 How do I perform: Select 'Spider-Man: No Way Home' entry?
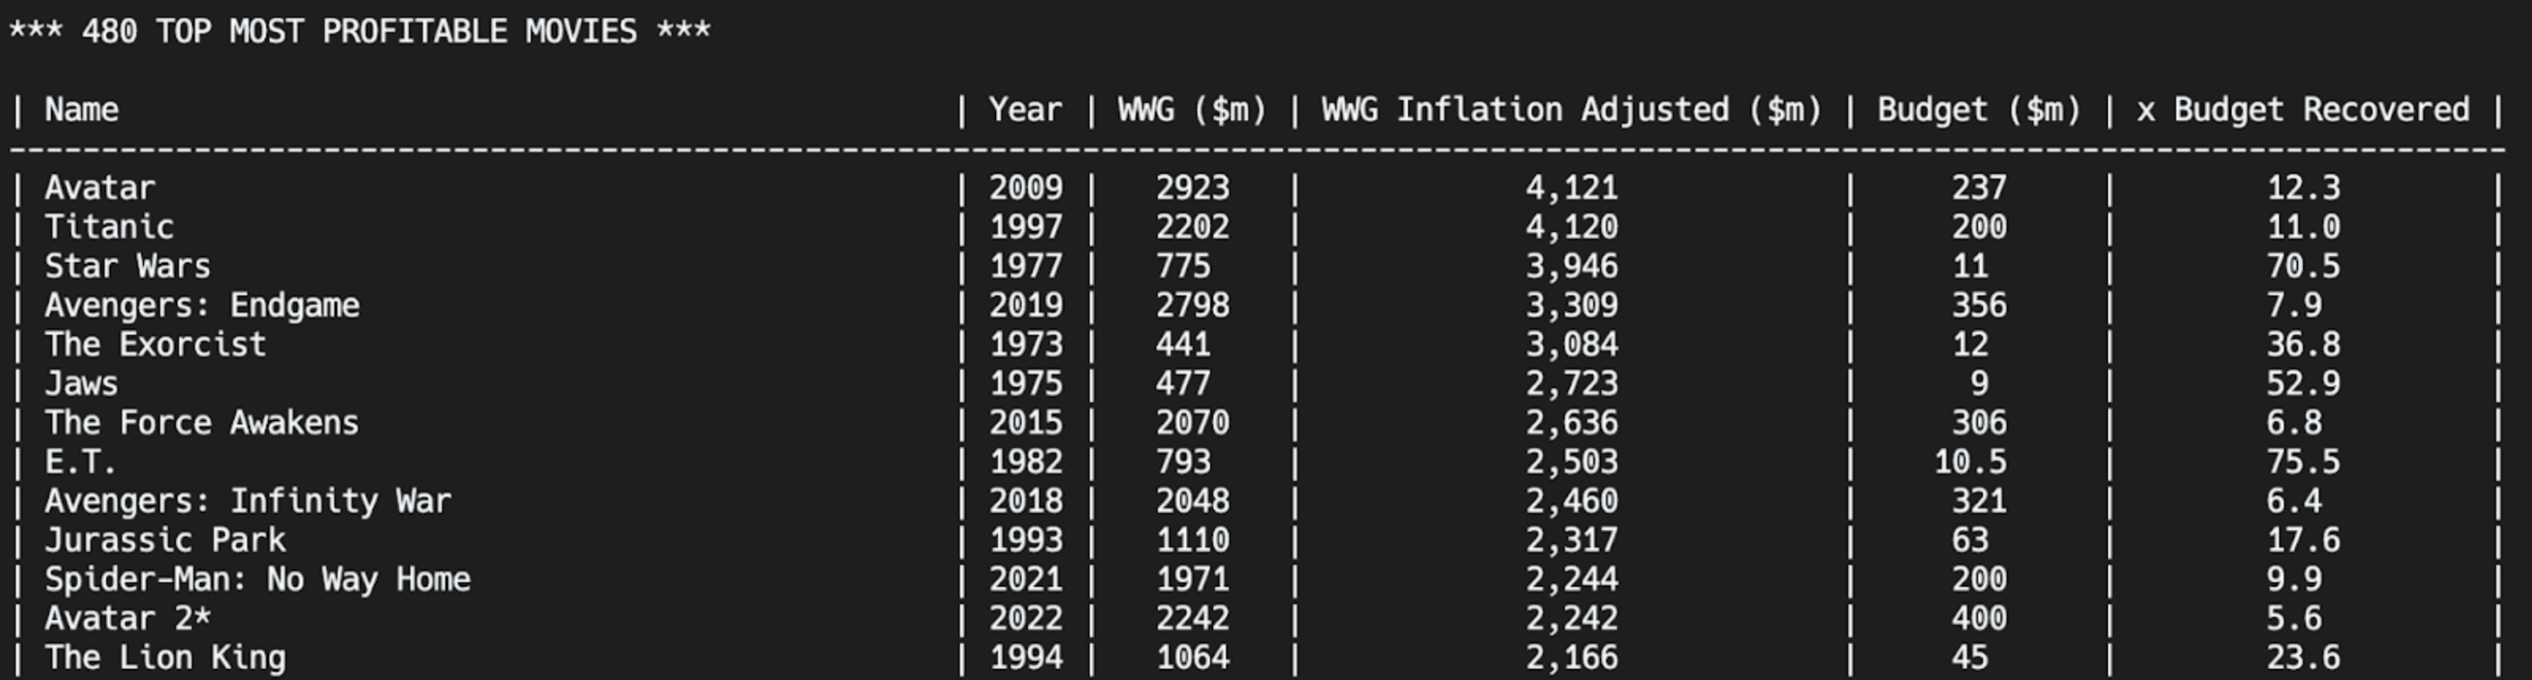(x=258, y=580)
